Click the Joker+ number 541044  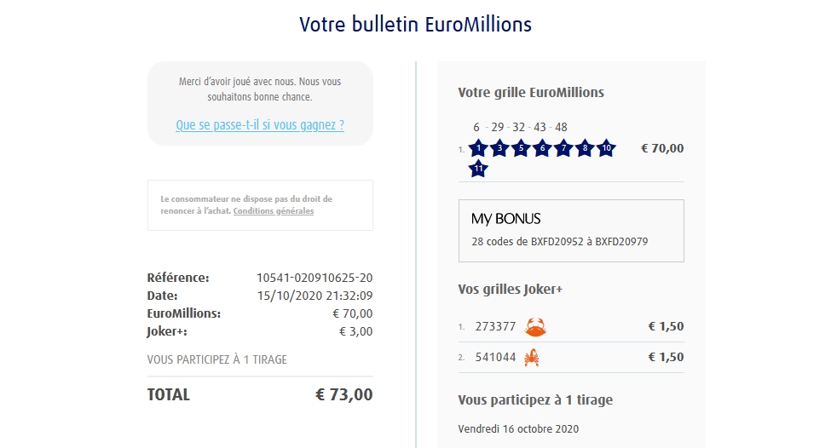[495, 358]
